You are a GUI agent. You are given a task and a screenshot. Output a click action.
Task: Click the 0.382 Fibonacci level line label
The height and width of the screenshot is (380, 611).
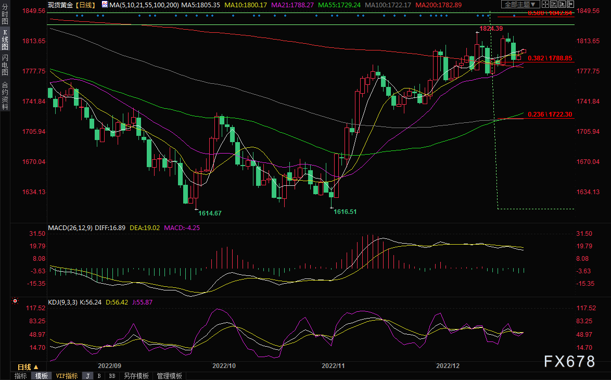tap(550, 58)
